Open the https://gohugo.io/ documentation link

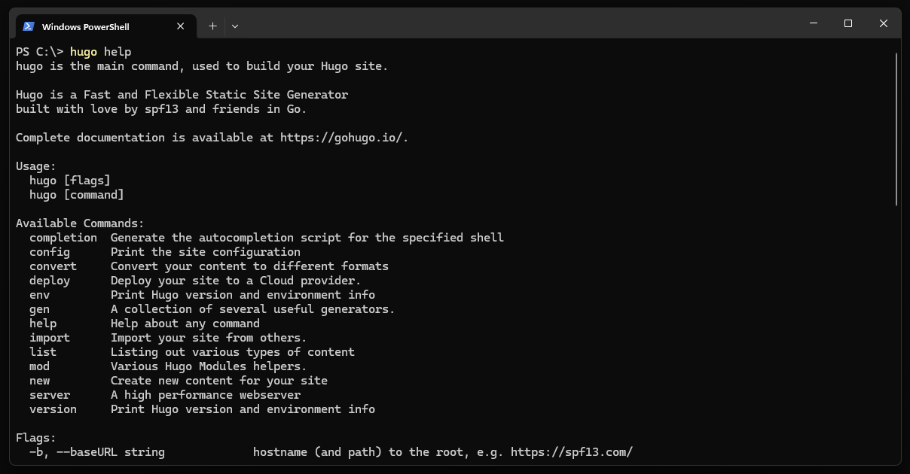tap(341, 138)
